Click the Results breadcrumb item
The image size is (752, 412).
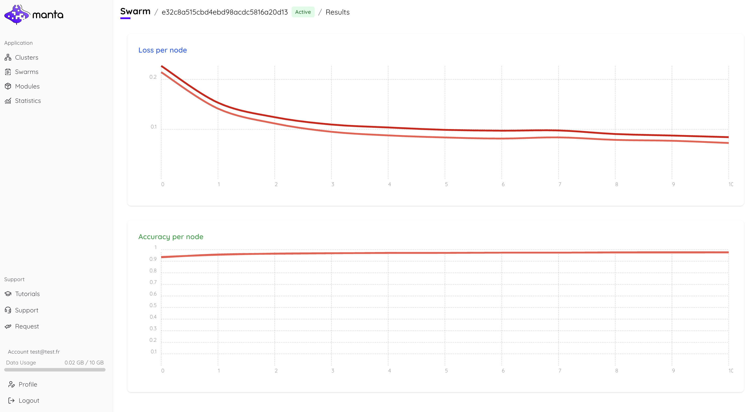337,12
